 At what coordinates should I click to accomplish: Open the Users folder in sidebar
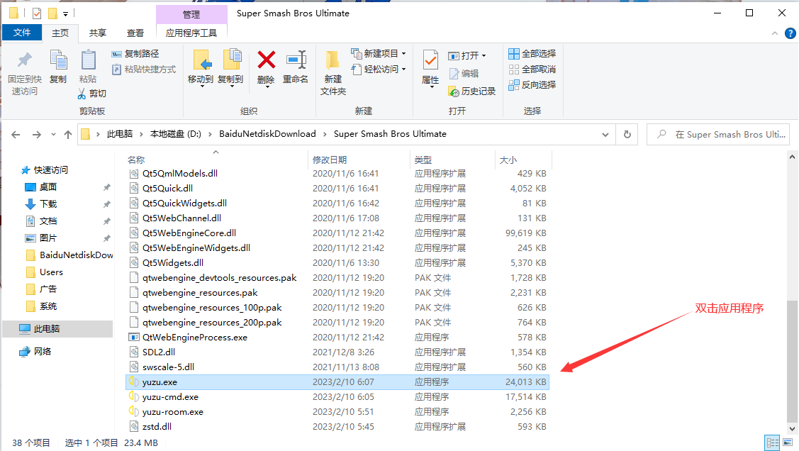tap(51, 272)
